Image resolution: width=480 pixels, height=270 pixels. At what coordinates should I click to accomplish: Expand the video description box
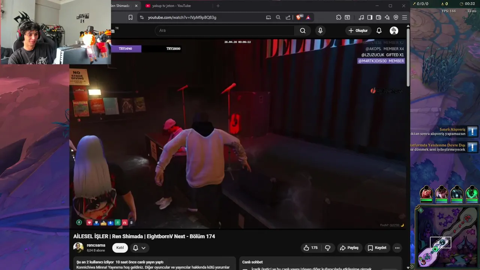coord(154,264)
